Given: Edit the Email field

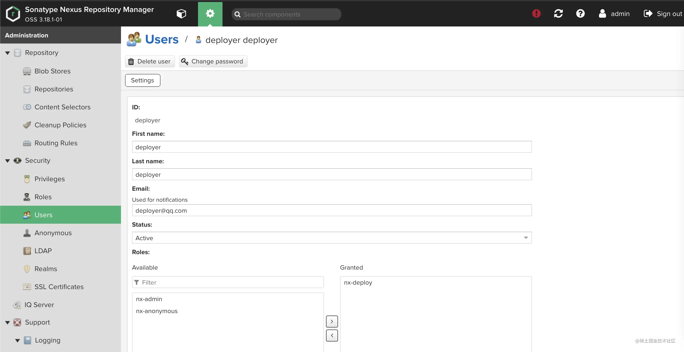Looking at the screenshot, I should click(x=332, y=210).
